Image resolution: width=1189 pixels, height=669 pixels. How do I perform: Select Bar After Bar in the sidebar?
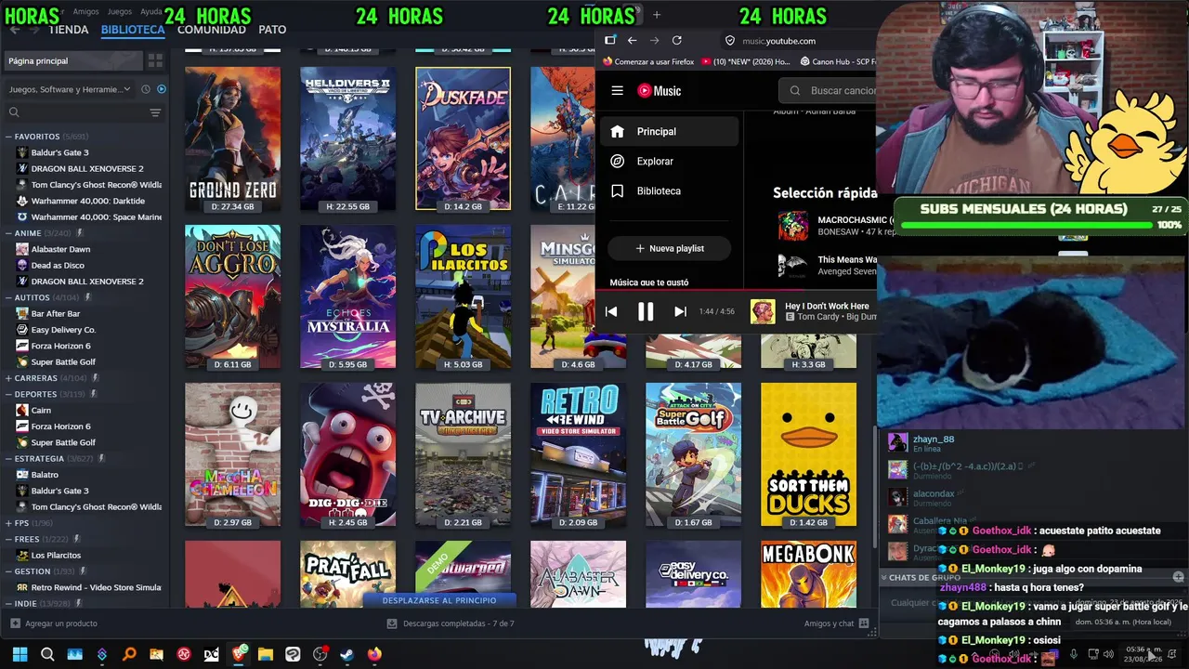click(56, 313)
